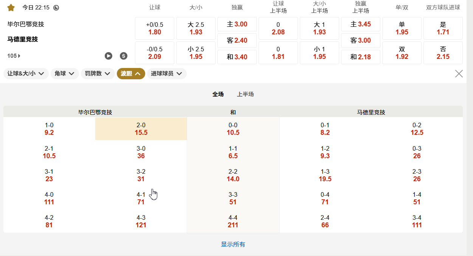Pick 主 3.00 full-time win
The height and width of the screenshot is (256, 473).
point(237,24)
